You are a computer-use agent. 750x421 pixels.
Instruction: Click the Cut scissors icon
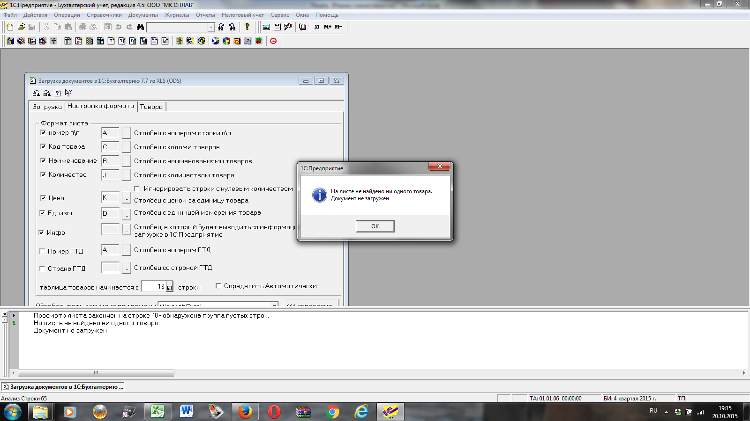coord(46,27)
